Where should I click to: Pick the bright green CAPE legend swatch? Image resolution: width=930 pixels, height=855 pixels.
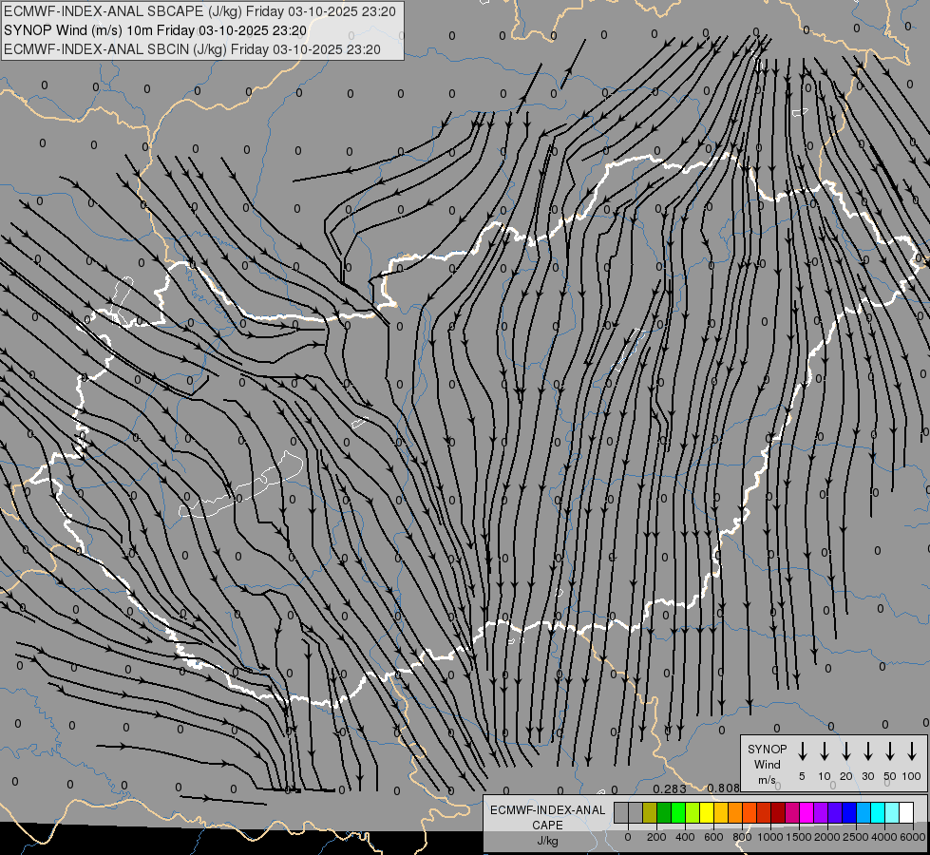(x=678, y=812)
